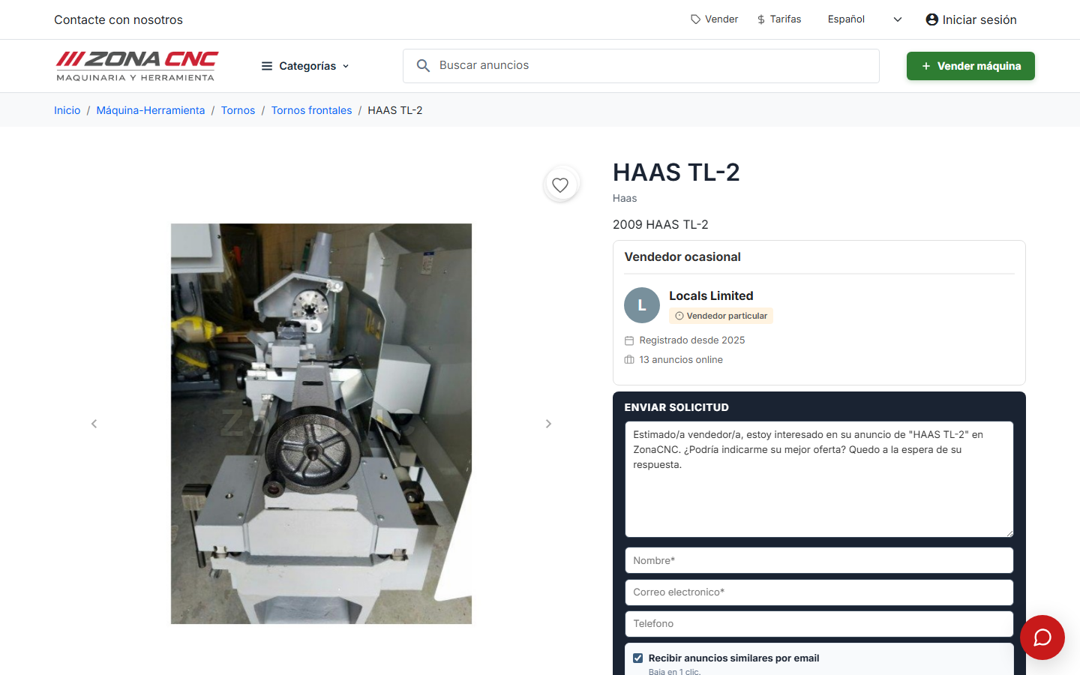This screenshot has height=675, width=1080.
Task: Click the HAAS TL-2 listing title
Action: click(x=676, y=172)
